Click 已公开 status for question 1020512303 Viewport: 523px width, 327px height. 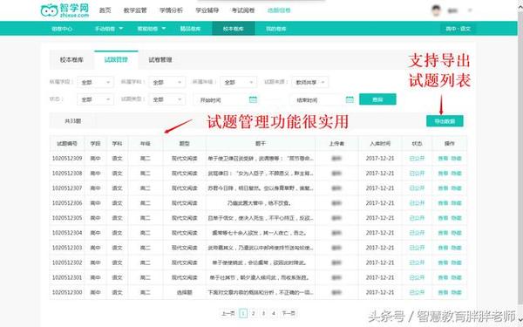click(417, 248)
